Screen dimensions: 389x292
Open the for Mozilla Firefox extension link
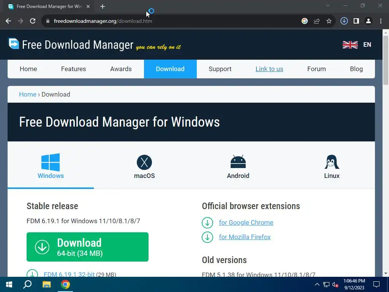[245, 237]
